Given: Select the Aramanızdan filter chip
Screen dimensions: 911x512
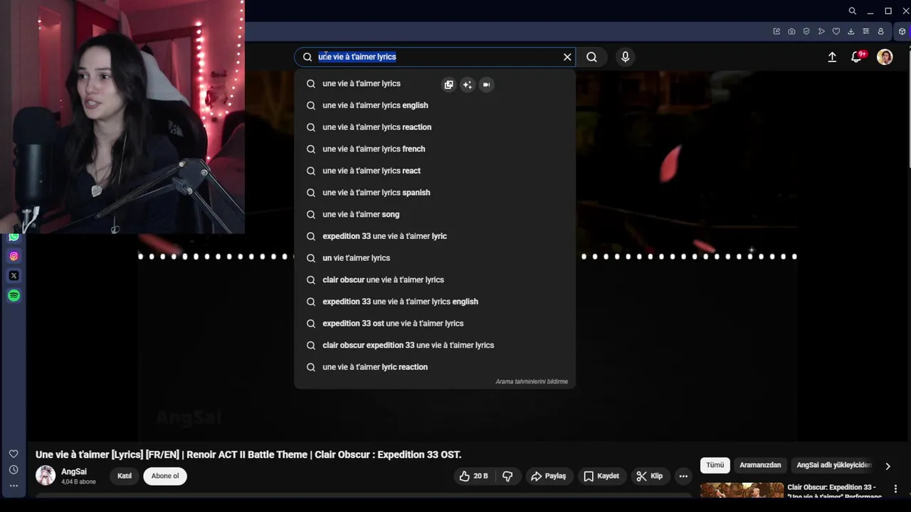Looking at the screenshot, I should pos(760,465).
